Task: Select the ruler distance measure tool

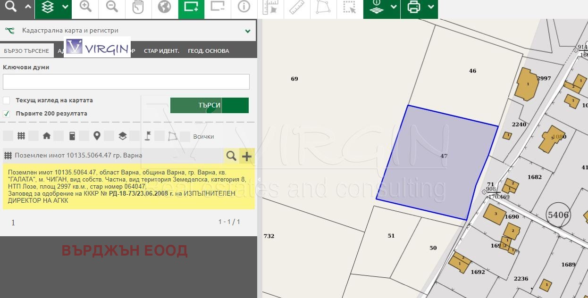Action: click(296, 7)
